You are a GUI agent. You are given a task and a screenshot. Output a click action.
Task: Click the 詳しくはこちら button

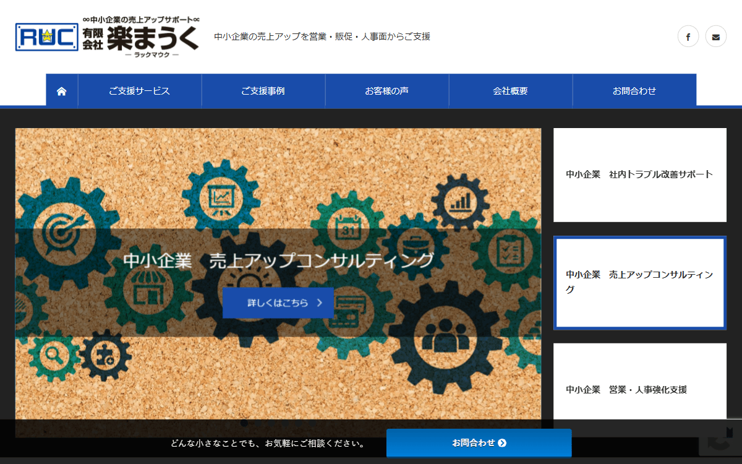(278, 303)
